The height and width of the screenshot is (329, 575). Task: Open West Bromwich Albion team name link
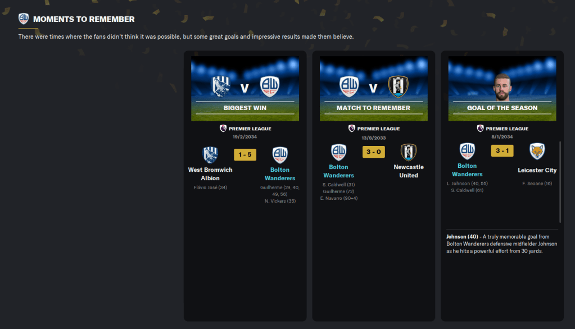(210, 174)
